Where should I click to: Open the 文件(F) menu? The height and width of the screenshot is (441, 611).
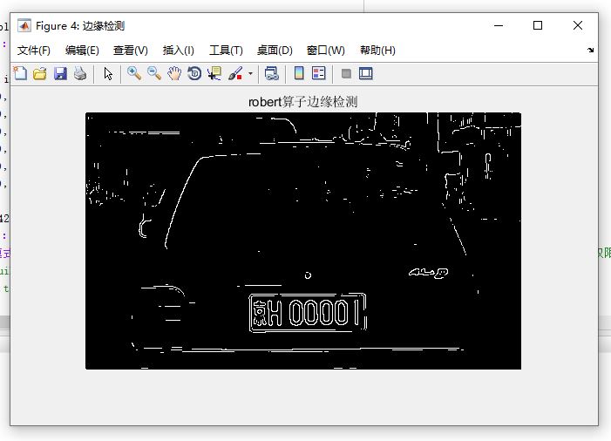(34, 51)
